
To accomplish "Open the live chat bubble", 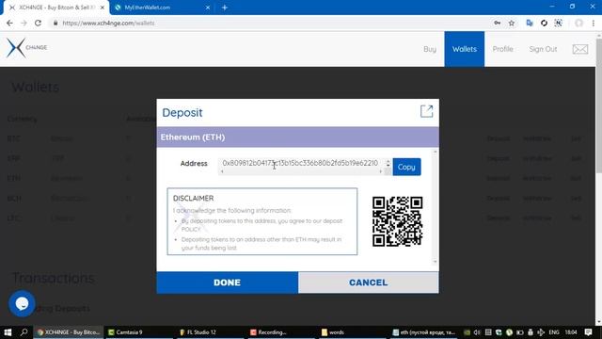I will point(22,303).
